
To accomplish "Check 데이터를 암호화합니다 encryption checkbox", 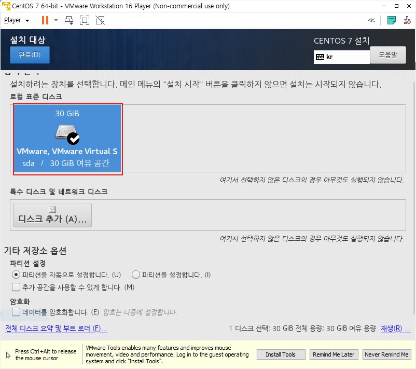I will [16, 312].
